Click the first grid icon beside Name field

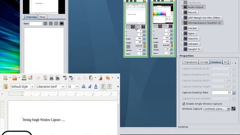[x=45, y=24]
